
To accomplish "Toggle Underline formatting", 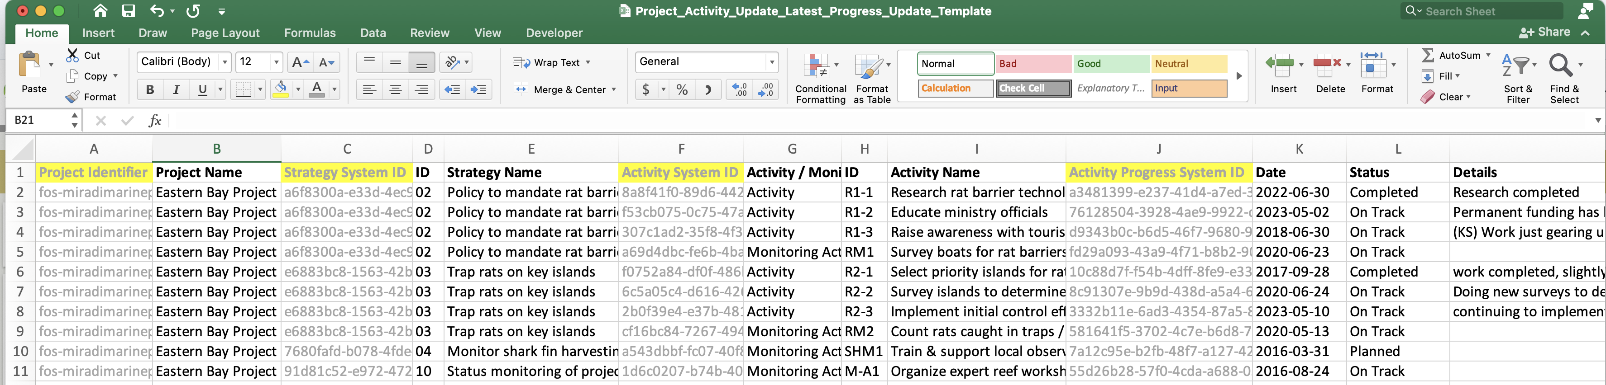I will pyautogui.click(x=202, y=89).
